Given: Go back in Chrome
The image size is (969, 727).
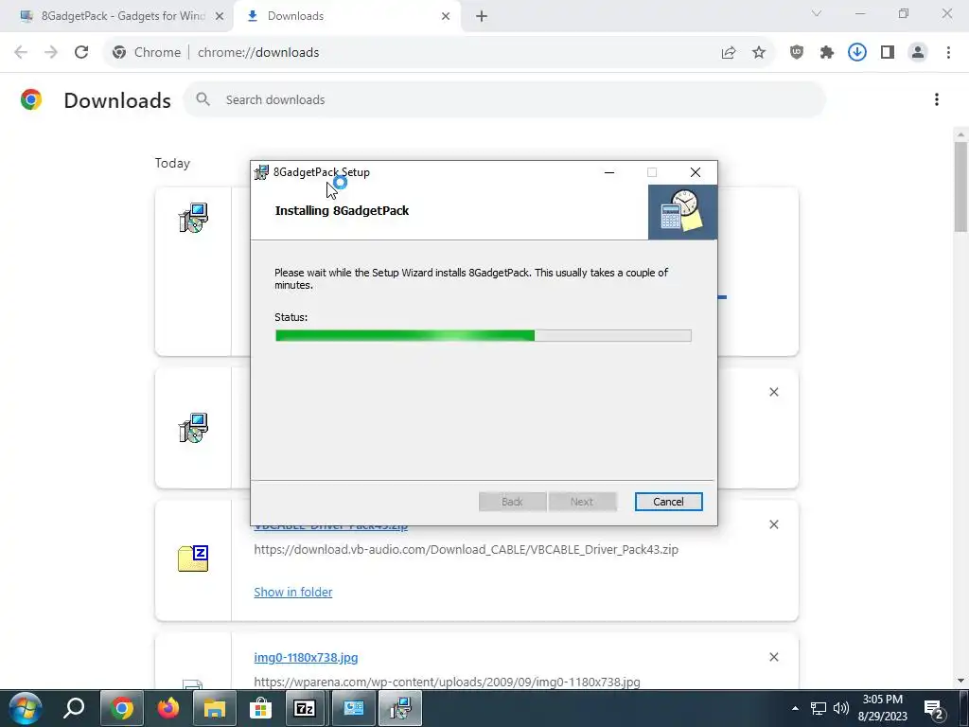Looking at the screenshot, I should point(21,52).
